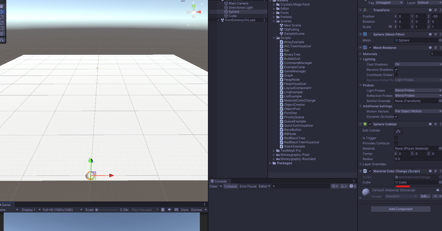
Task: Select the MaterialColorChange script asset
Action: point(300,100)
